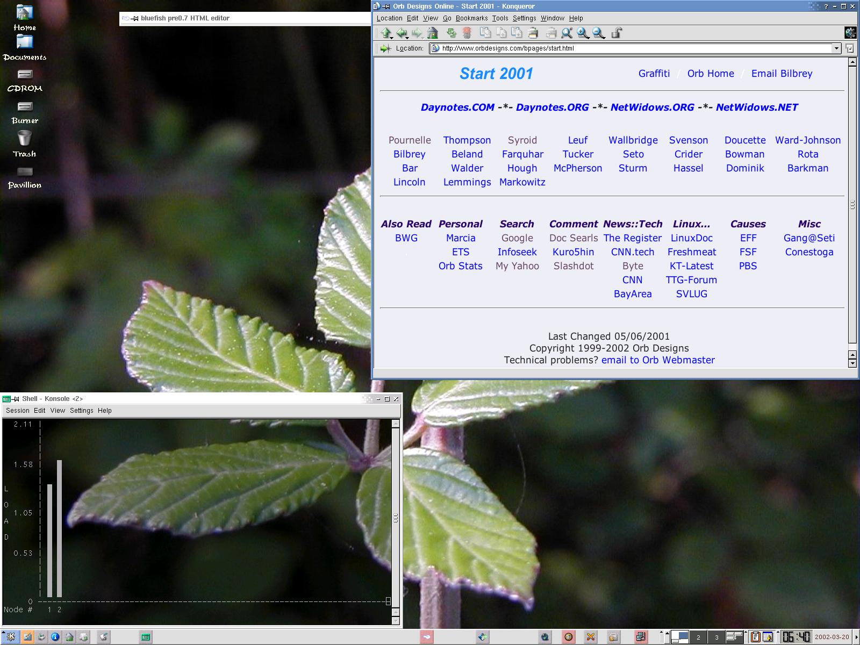860x645 pixels.
Task: Click the Reload page toolbar icon
Action: pos(451,33)
